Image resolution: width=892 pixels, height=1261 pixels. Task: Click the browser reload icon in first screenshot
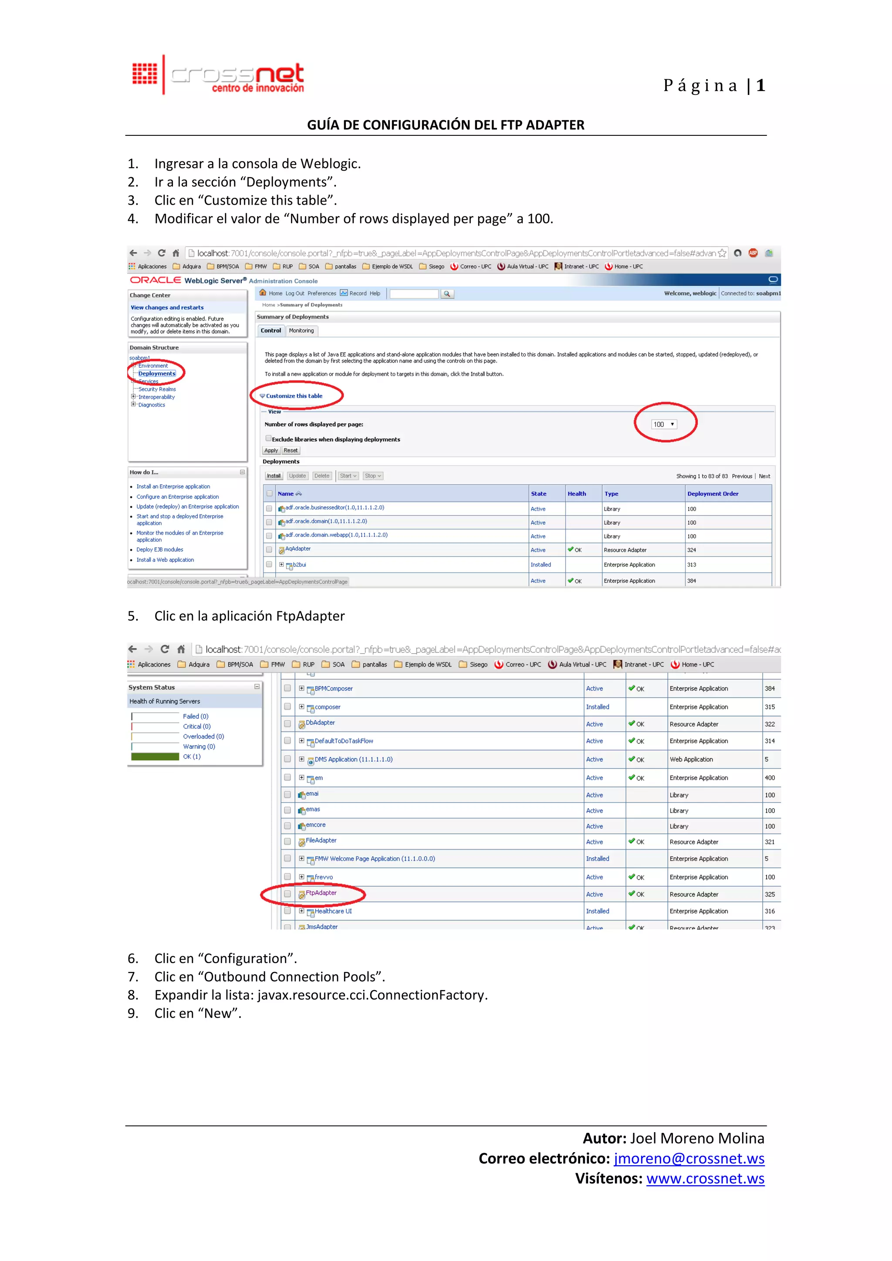(162, 253)
